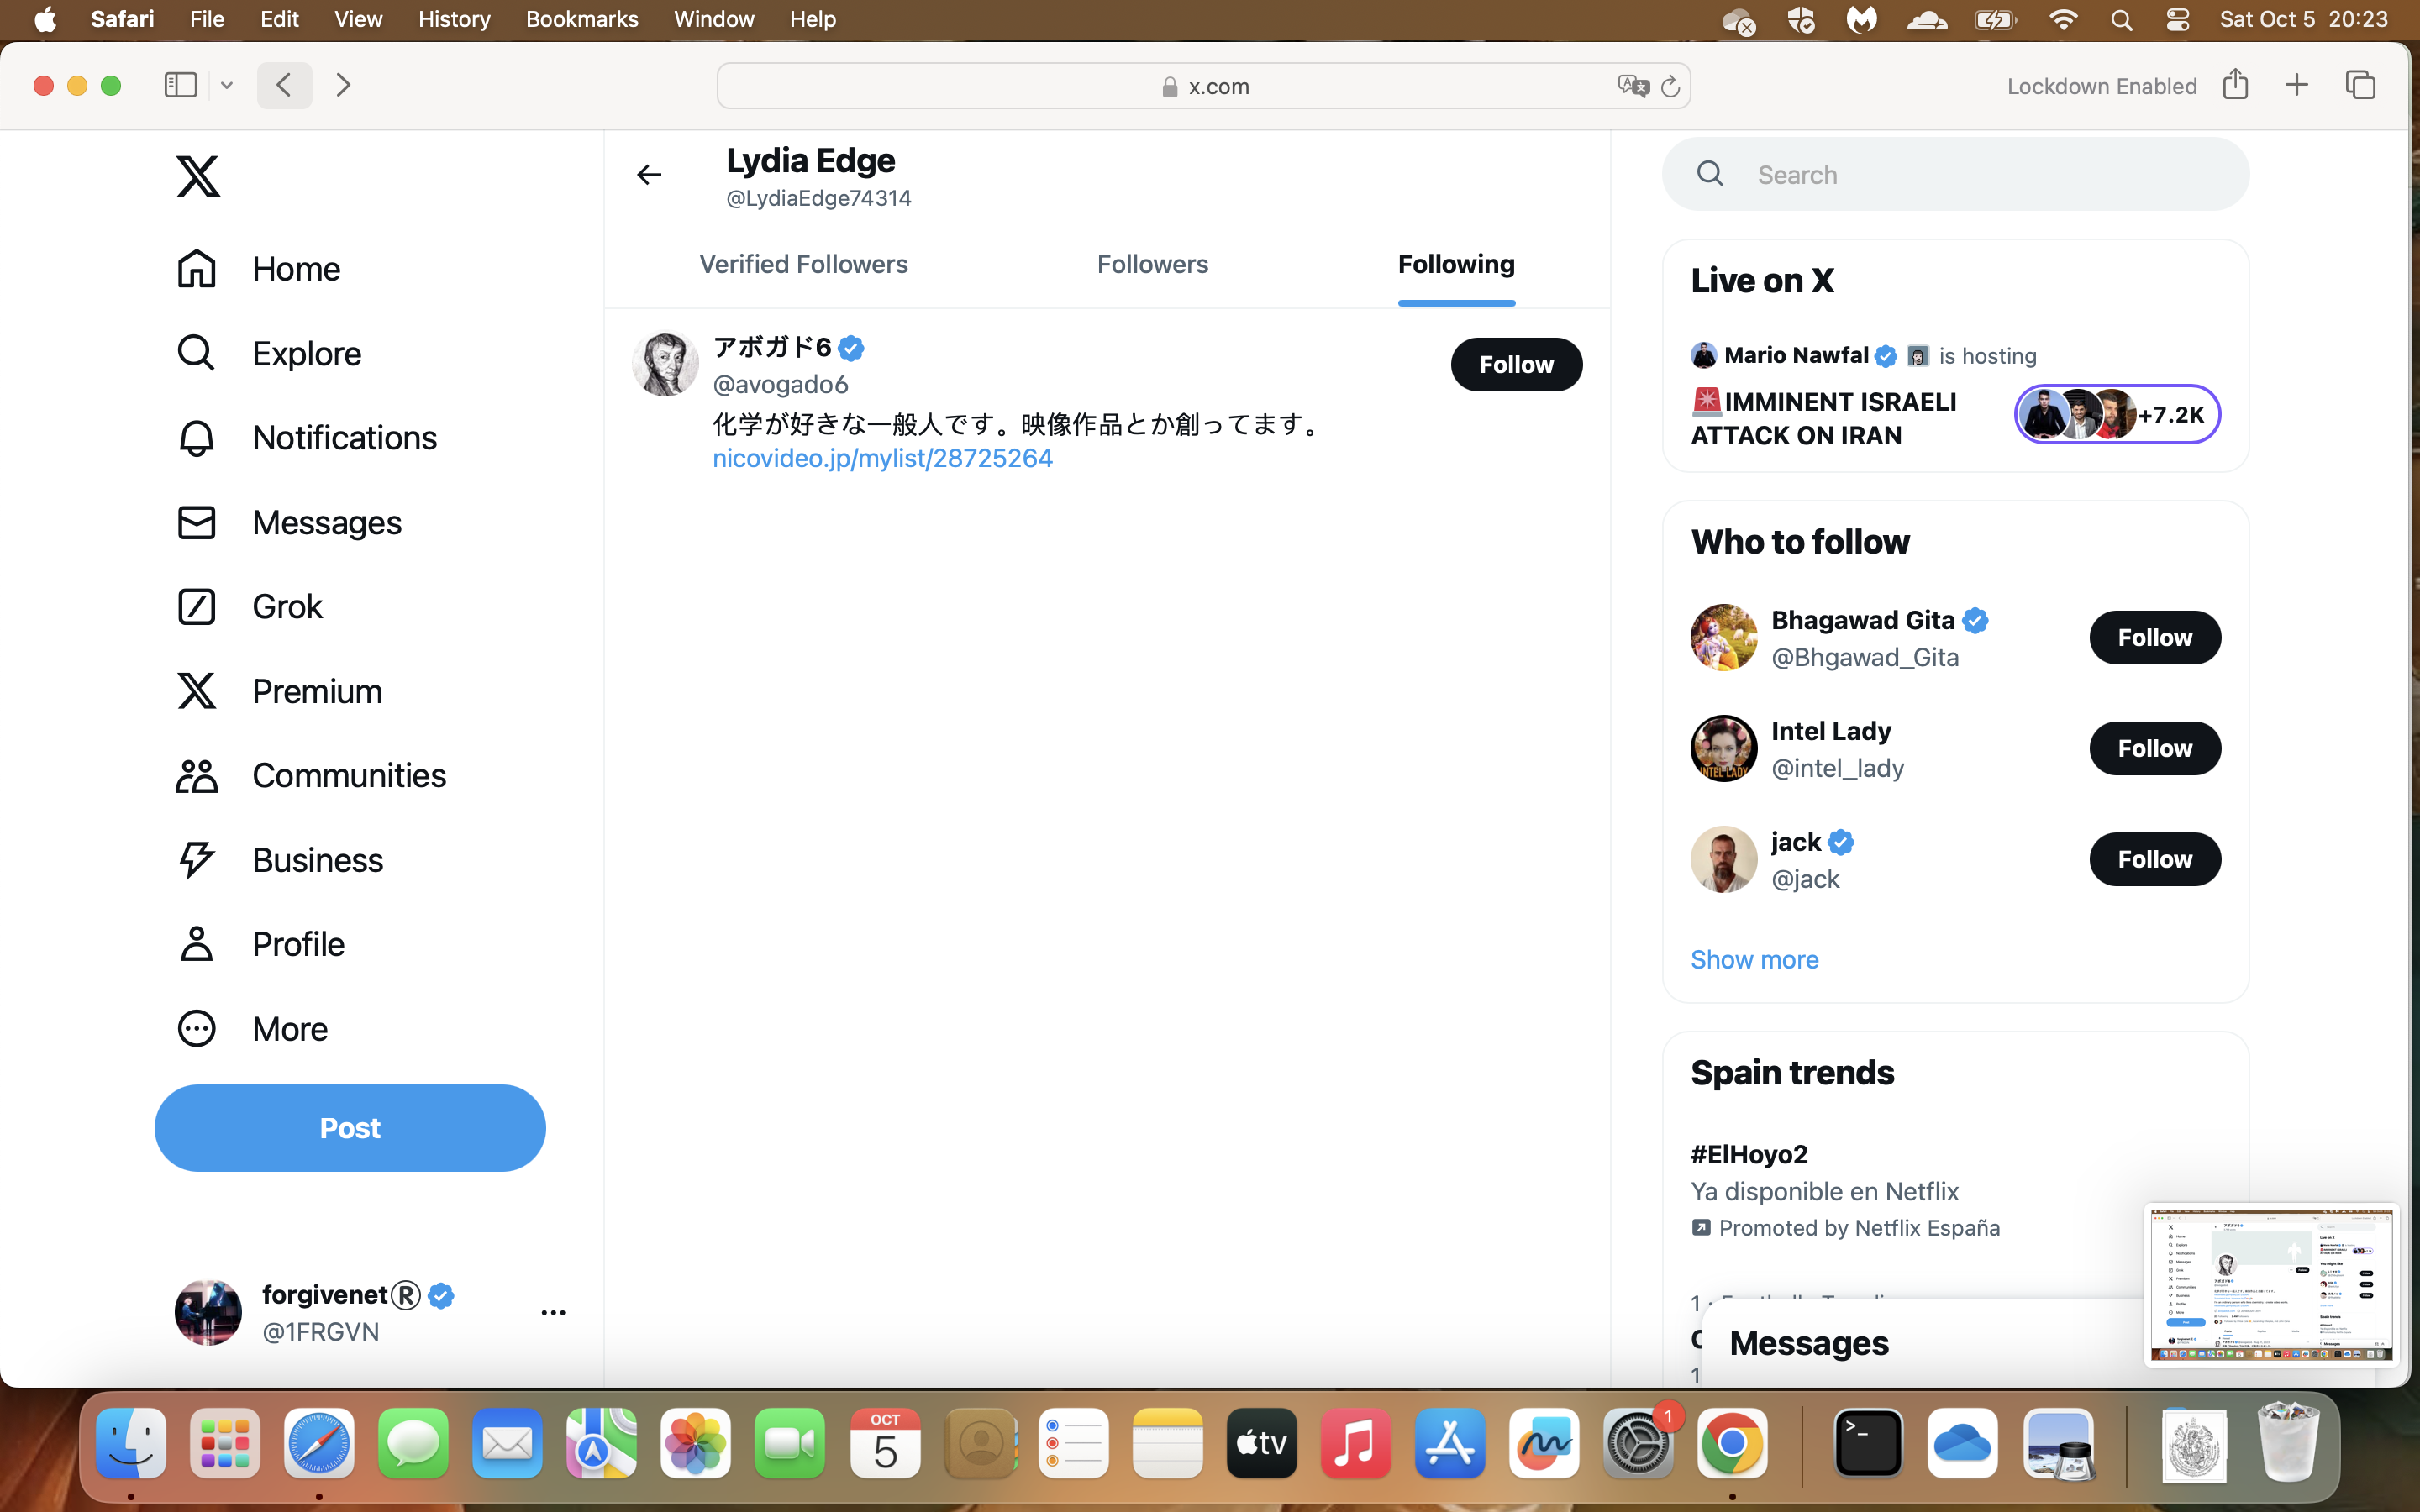Click Safari's share icon

pyautogui.click(x=2235, y=84)
